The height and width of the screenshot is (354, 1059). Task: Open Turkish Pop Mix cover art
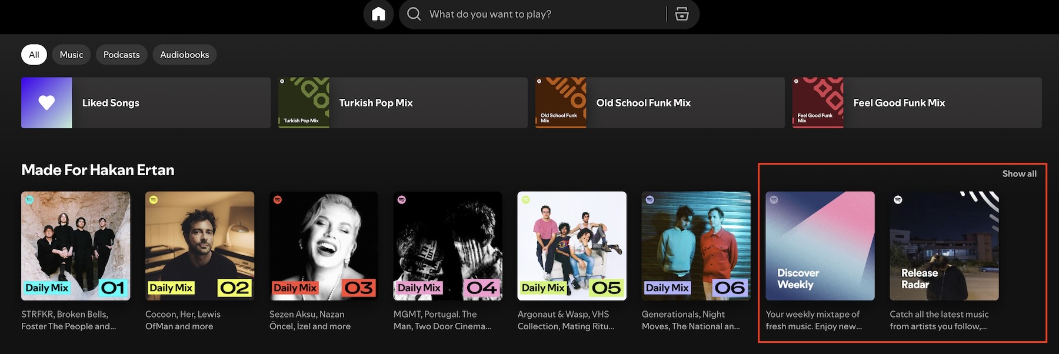304,103
